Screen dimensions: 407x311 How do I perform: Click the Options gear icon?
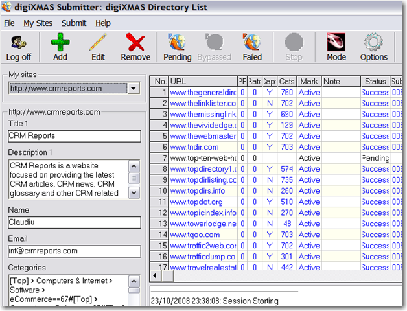tap(373, 42)
